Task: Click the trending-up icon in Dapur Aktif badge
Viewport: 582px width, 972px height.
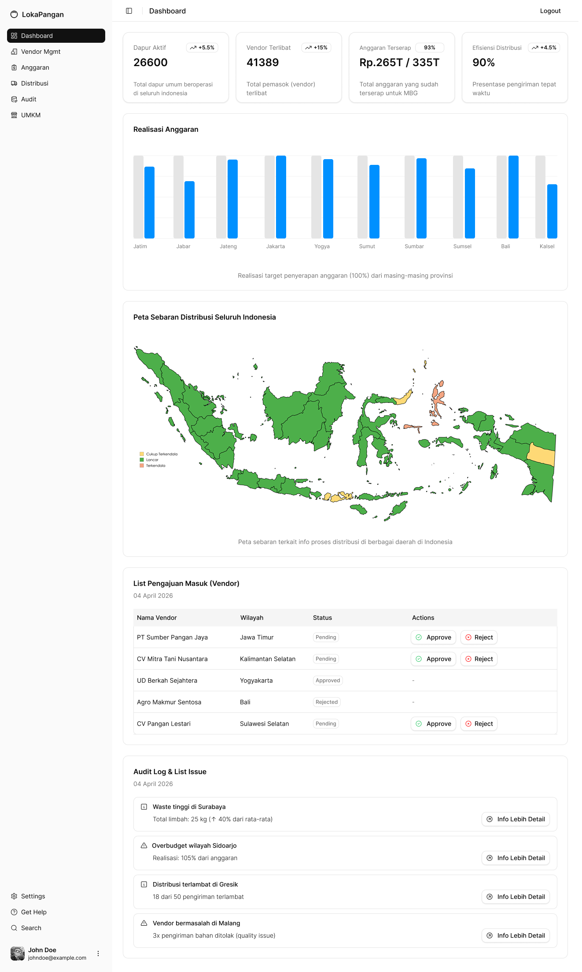Action: (193, 48)
